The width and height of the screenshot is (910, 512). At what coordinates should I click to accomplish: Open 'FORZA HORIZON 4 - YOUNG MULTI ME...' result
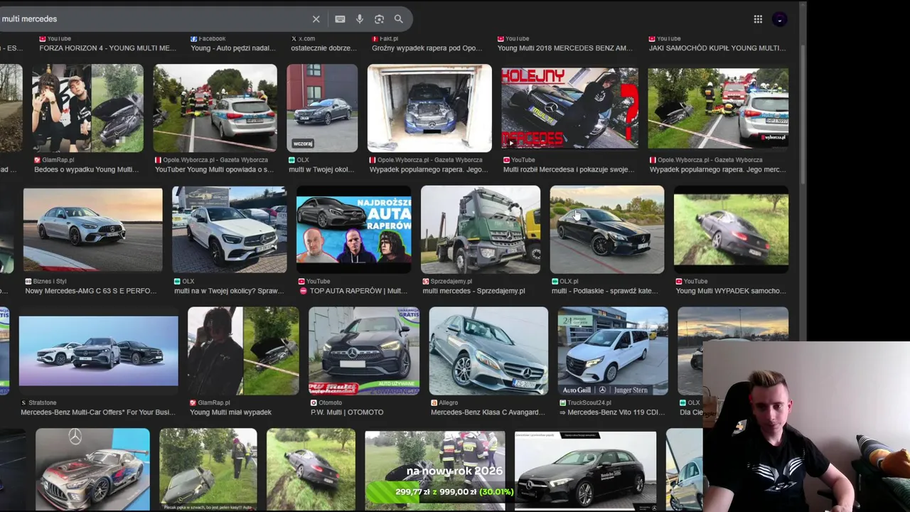(x=107, y=48)
